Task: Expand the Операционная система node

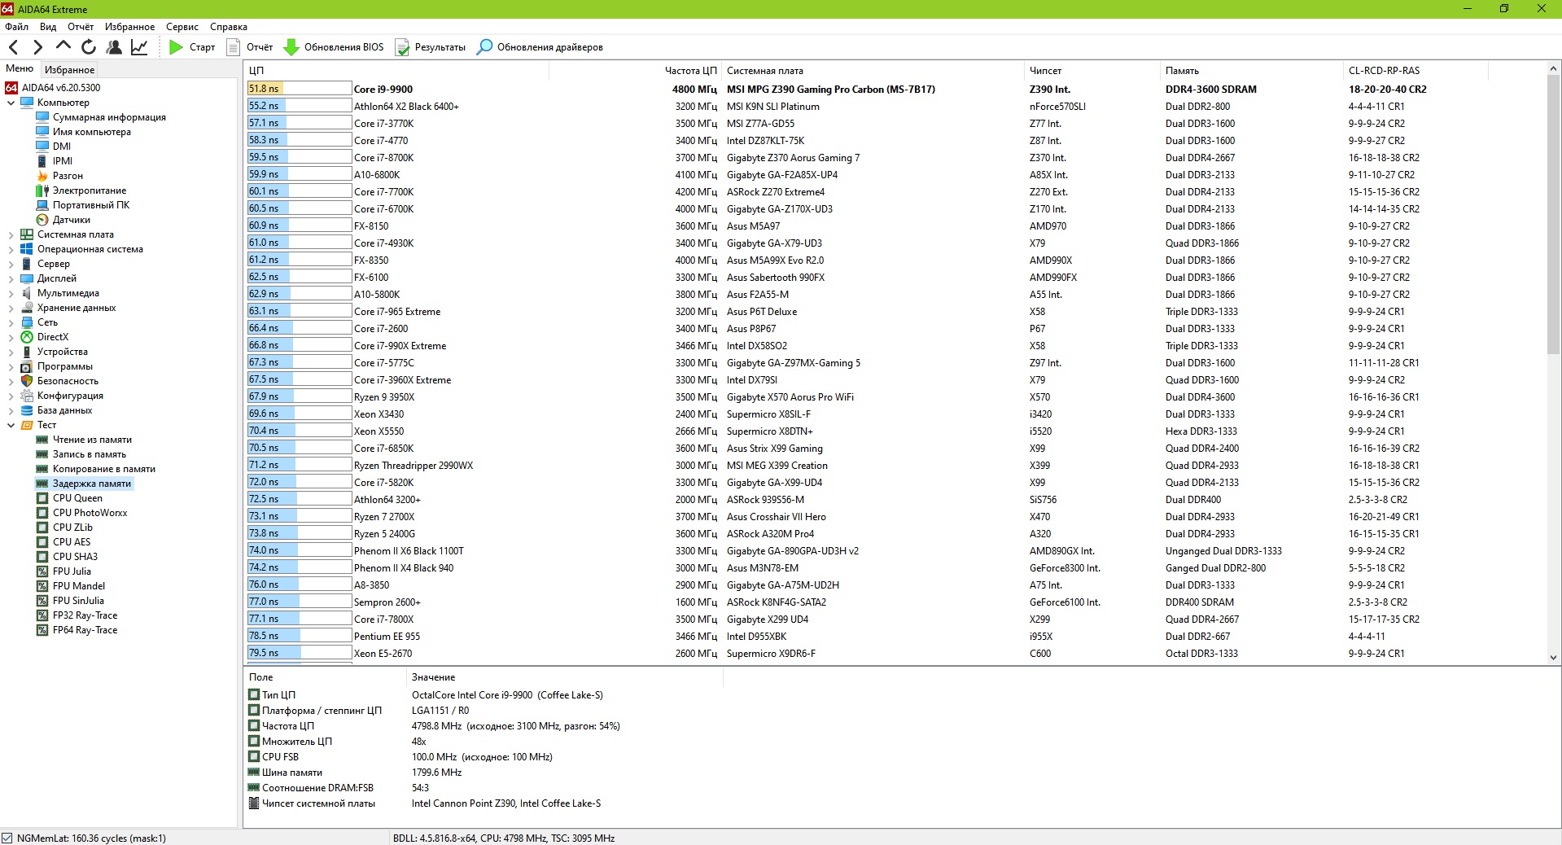Action: tap(11, 249)
